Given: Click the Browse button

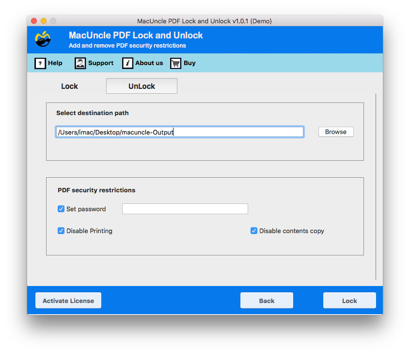Looking at the screenshot, I should 335,132.
